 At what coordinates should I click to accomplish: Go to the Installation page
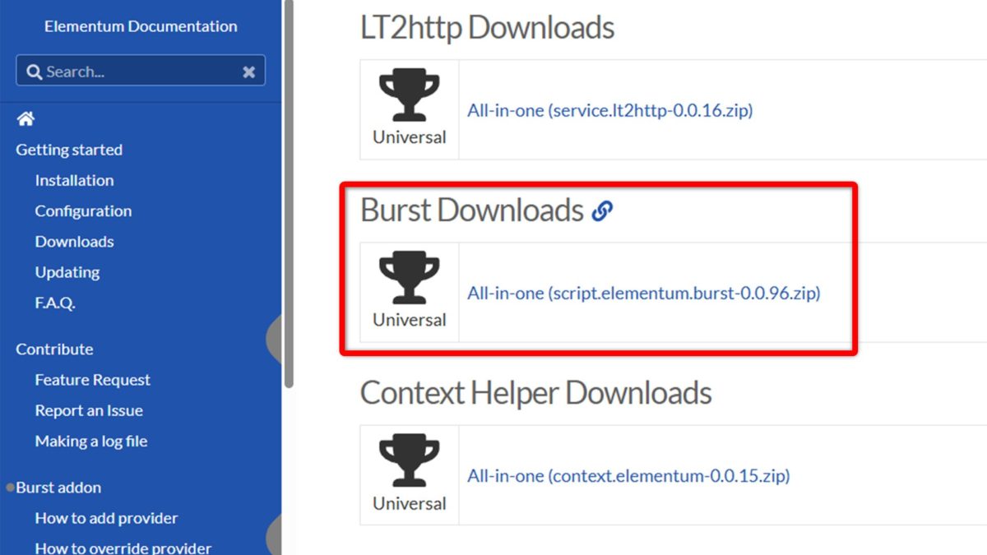(x=74, y=180)
